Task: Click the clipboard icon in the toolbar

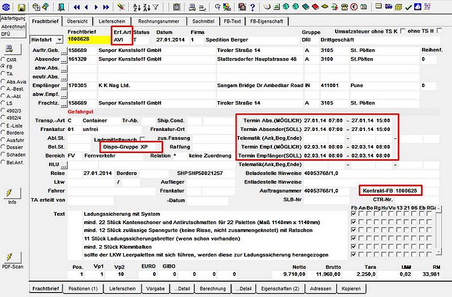Action: pos(176,7)
